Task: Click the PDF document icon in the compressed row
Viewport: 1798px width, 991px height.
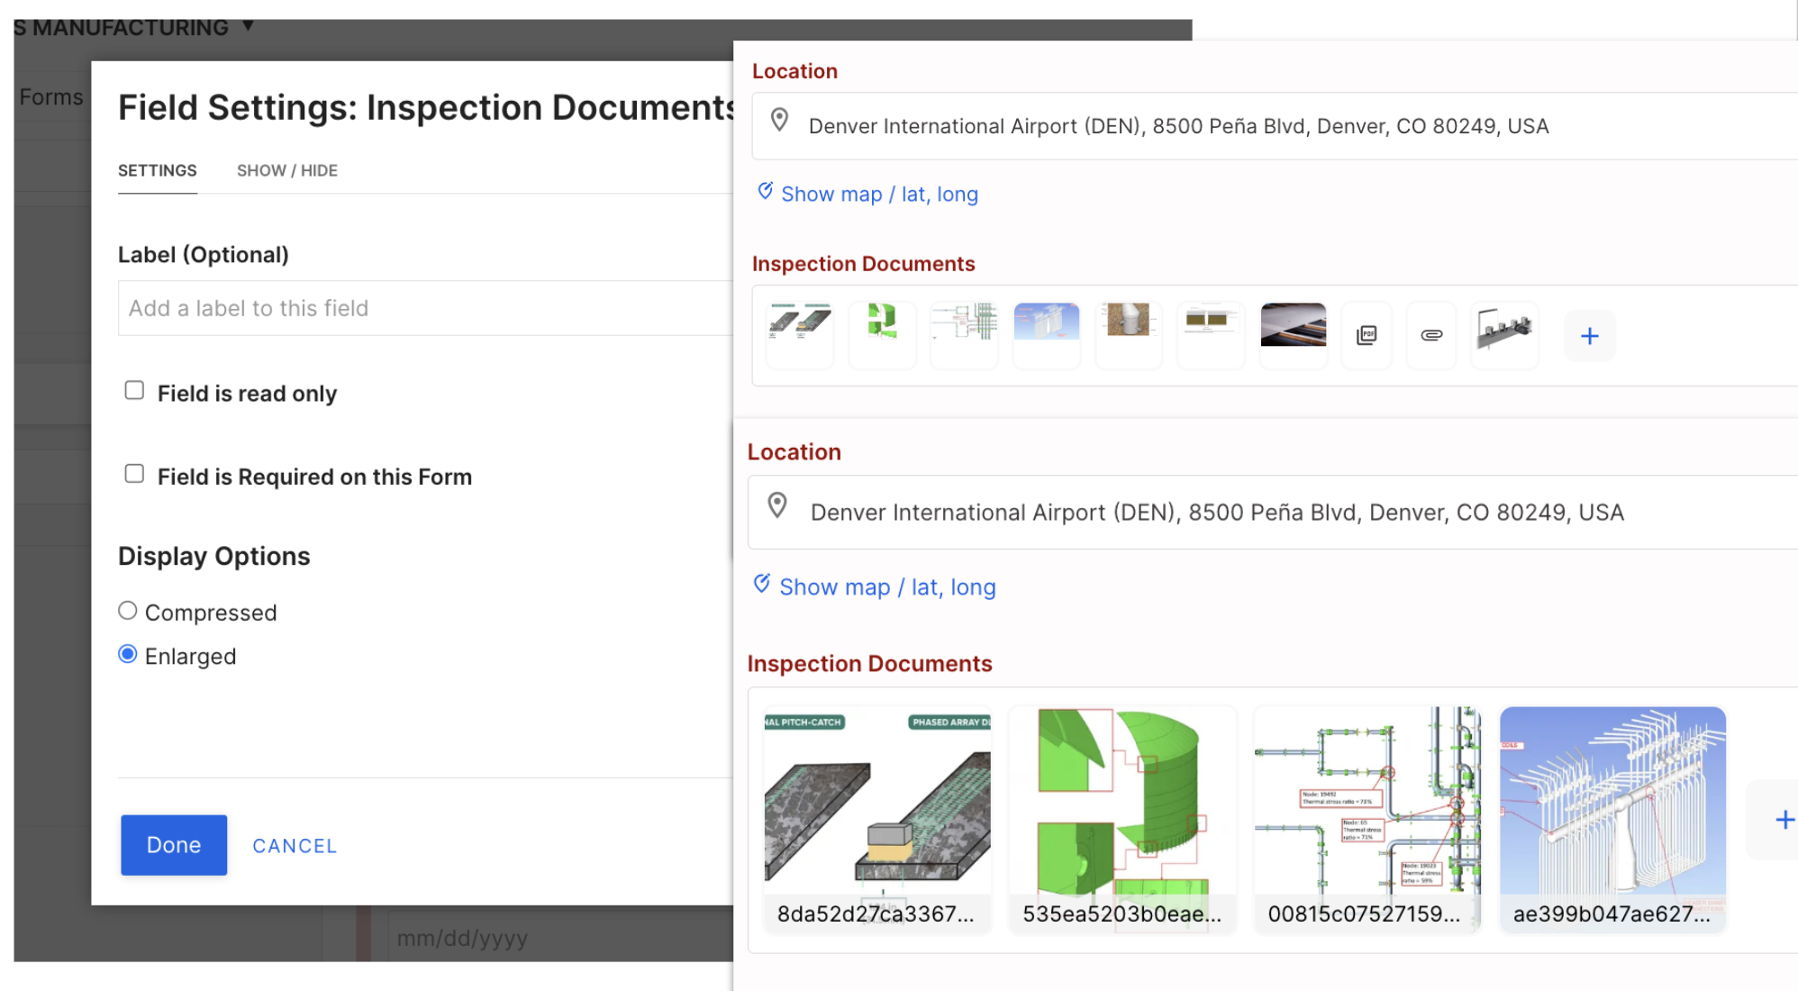Action: click(x=1367, y=336)
